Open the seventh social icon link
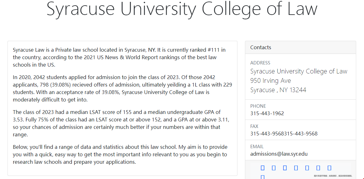 point(329,168)
